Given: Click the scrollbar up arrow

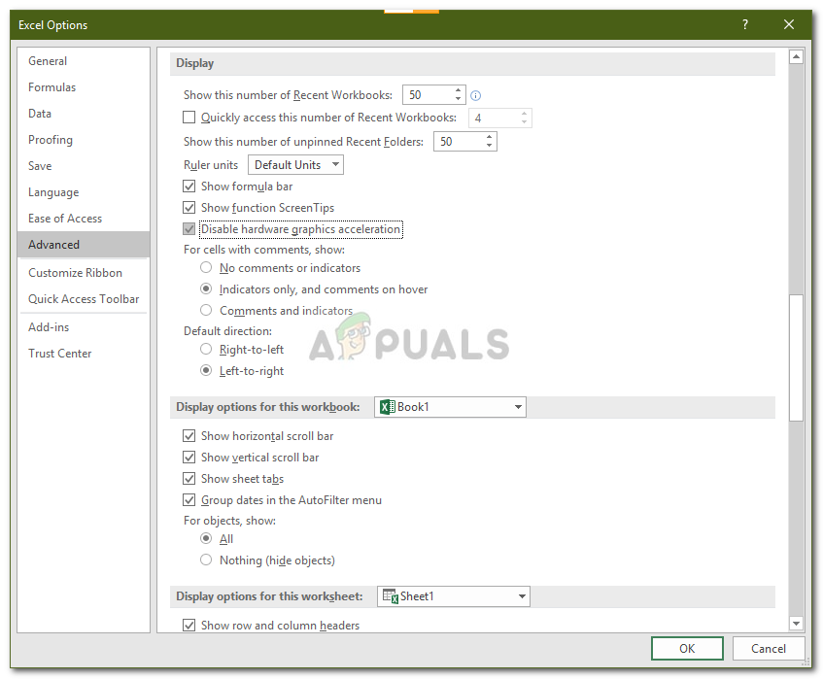Looking at the screenshot, I should point(796,56).
